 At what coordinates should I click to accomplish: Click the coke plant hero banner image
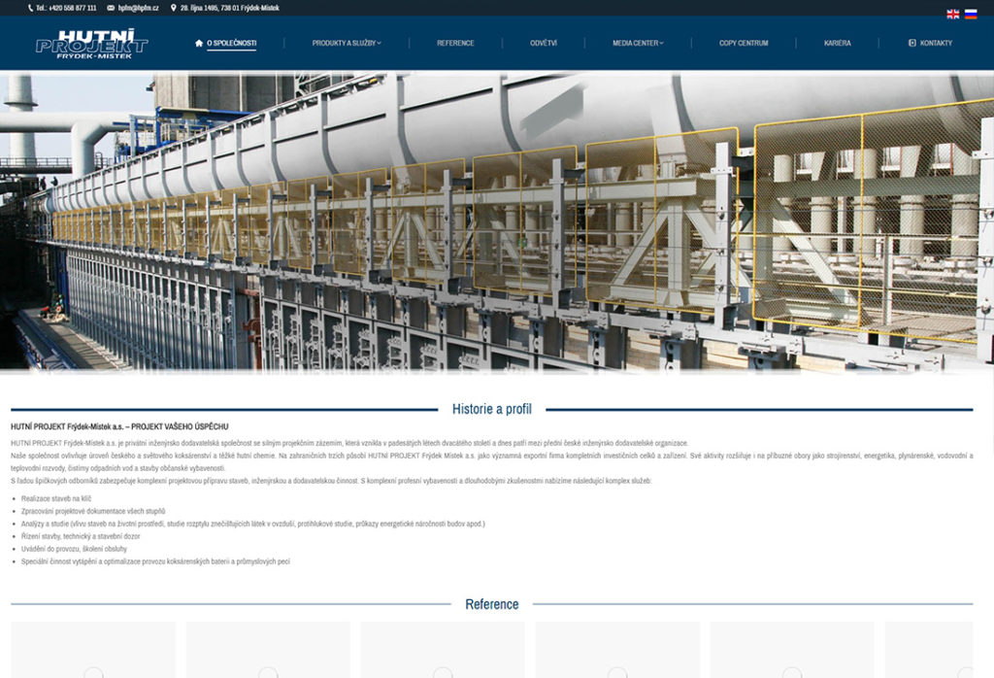coord(497,220)
